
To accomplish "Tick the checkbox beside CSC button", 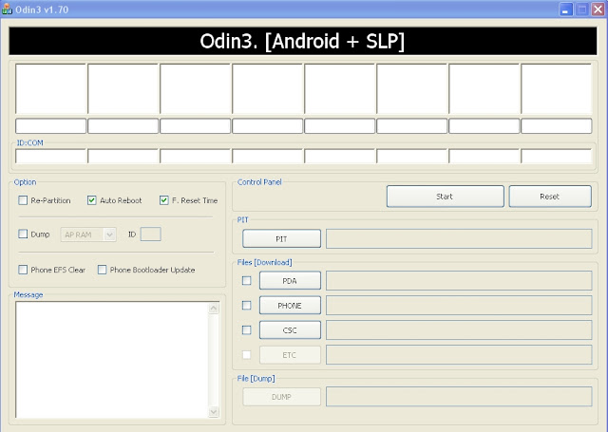I will (247, 330).
